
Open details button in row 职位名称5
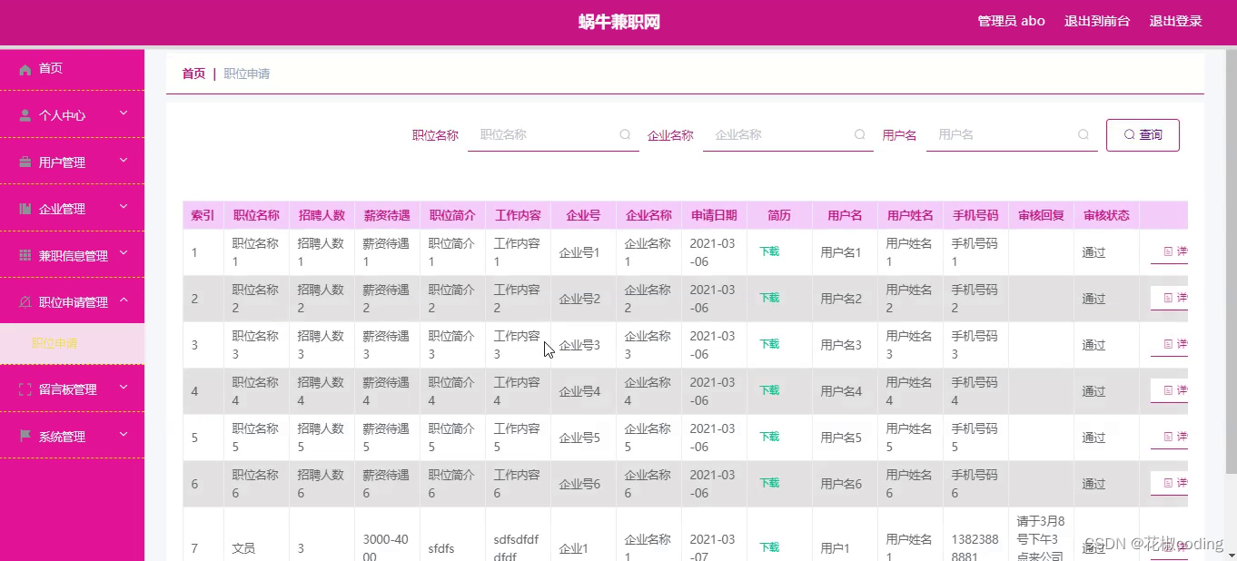[1170, 437]
